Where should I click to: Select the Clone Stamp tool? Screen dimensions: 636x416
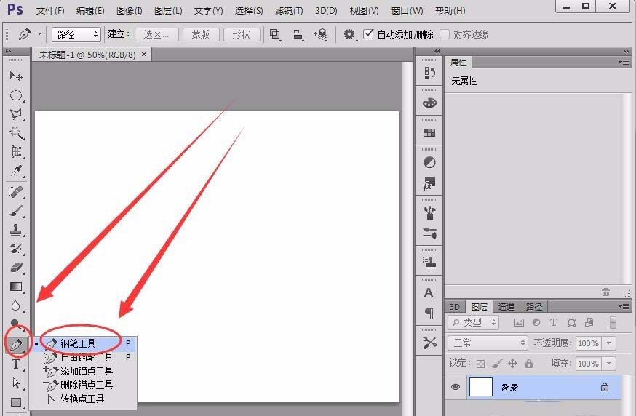(x=16, y=230)
